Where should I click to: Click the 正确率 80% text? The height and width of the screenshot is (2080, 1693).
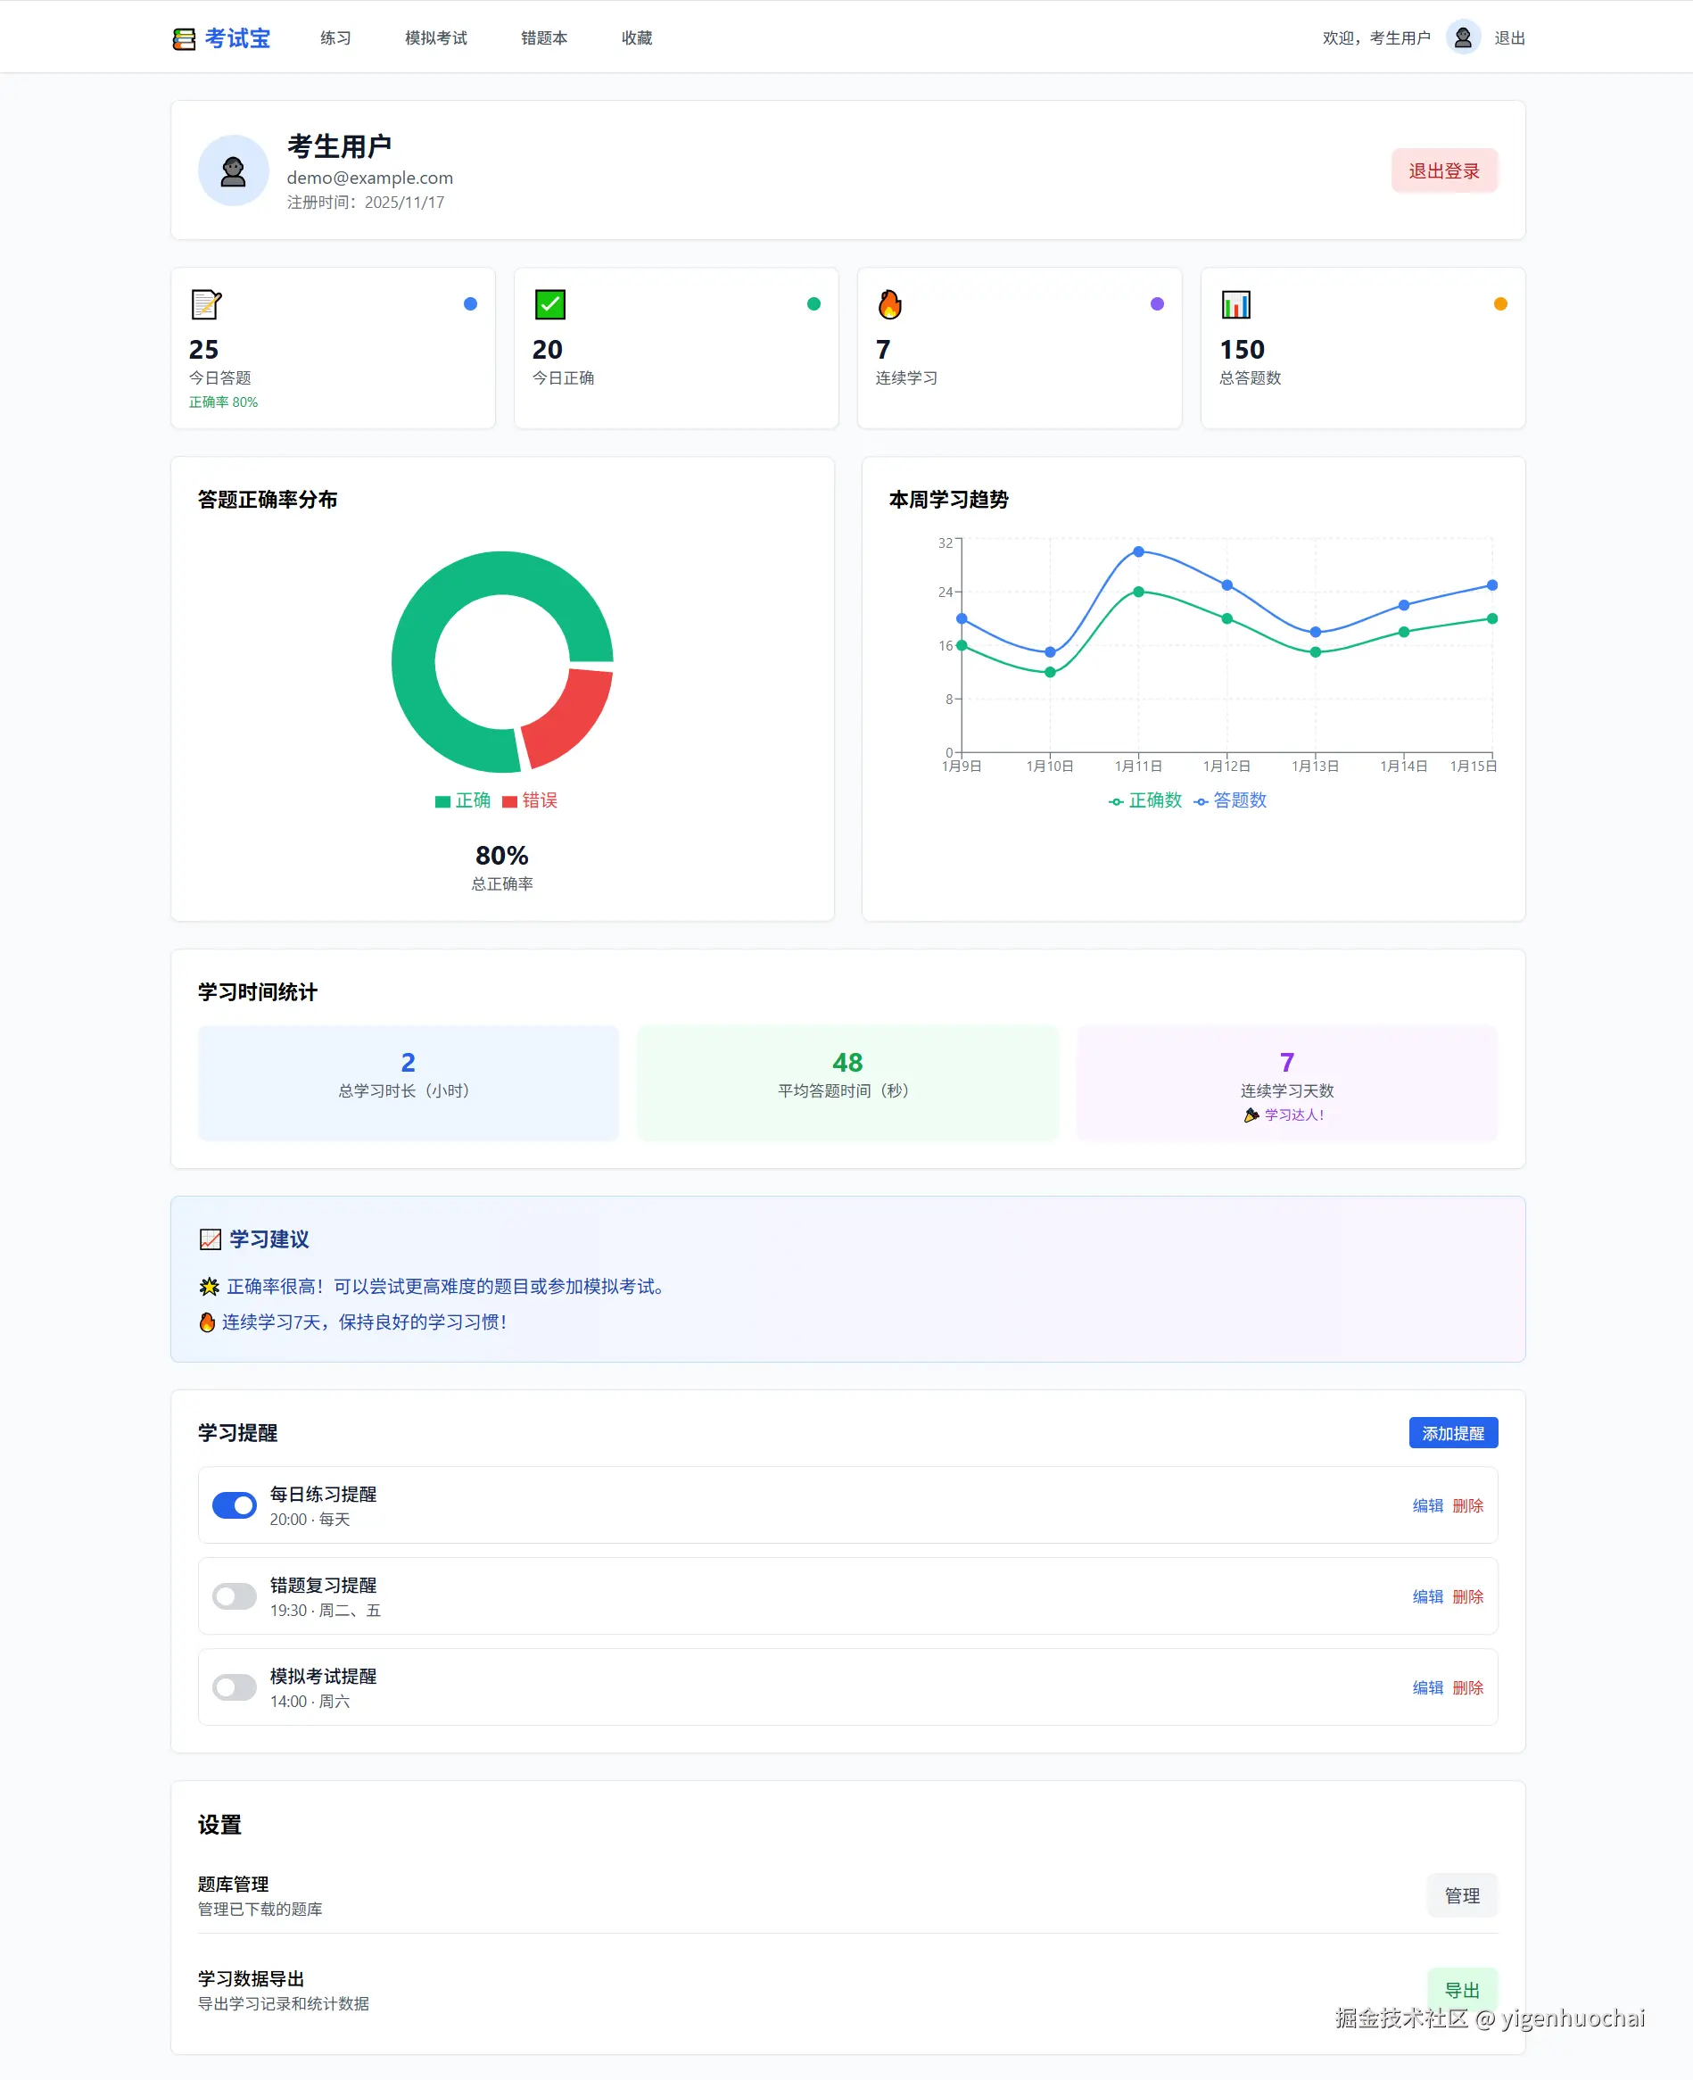point(223,402)
